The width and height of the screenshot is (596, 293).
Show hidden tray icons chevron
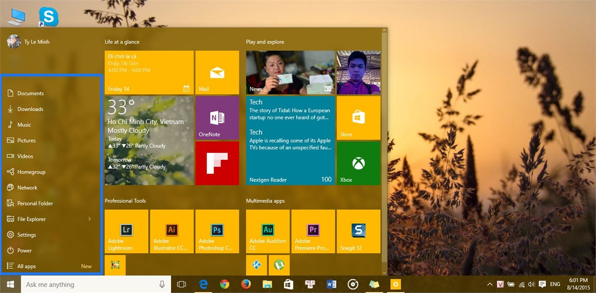tap(490, 284)
